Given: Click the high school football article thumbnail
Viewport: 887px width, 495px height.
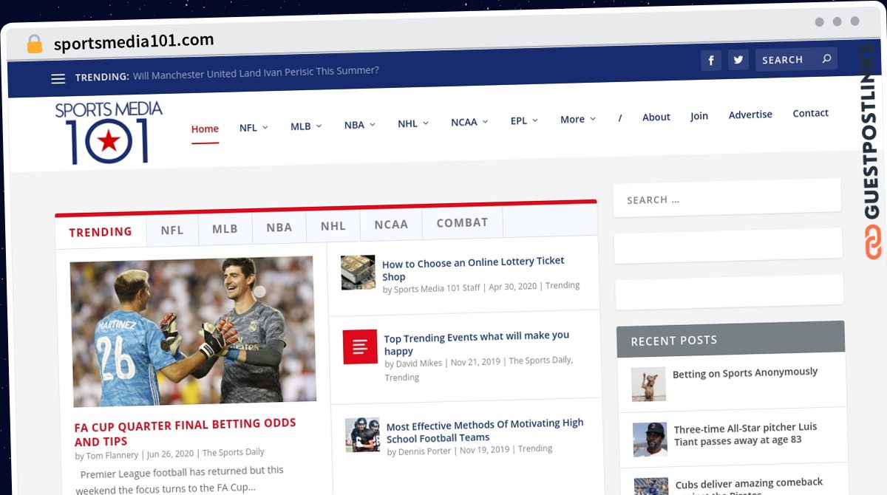Looking at the screenshot, I should pos(362,434).
